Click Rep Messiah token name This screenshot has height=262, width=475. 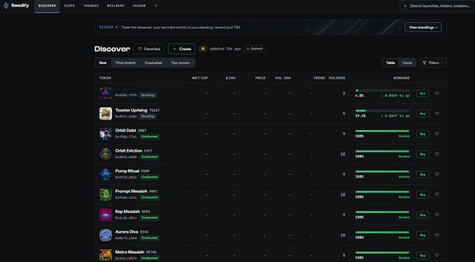point(127,212)
